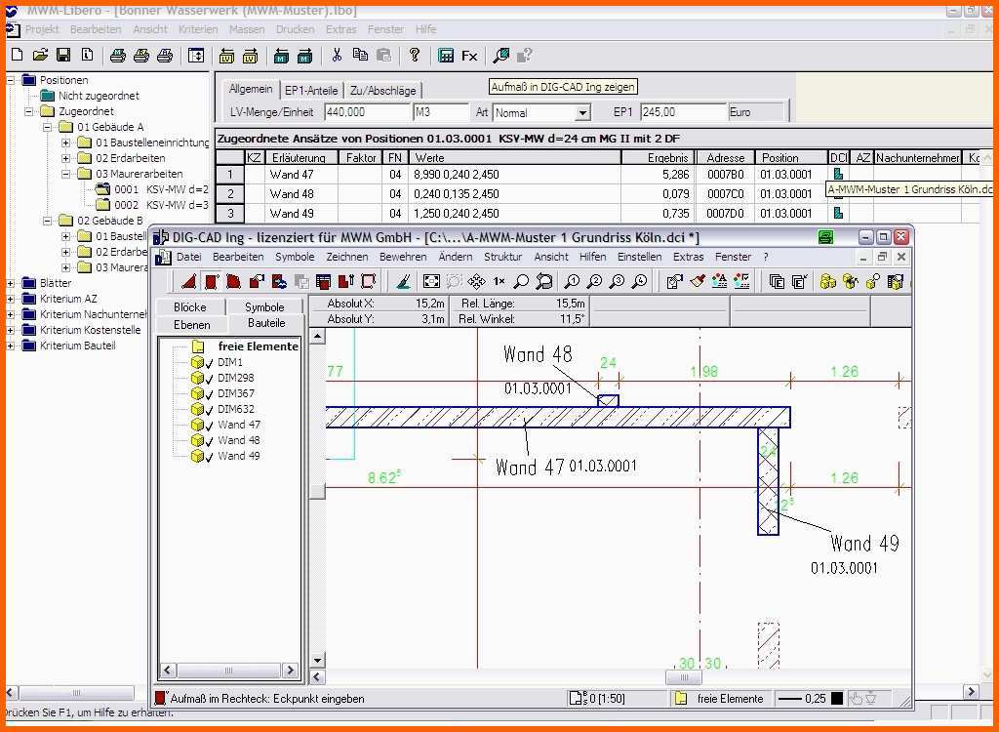Click row header 3 in the Ansätze table
The height and width of the screenshot is (732, 999).
coord(230,214)
